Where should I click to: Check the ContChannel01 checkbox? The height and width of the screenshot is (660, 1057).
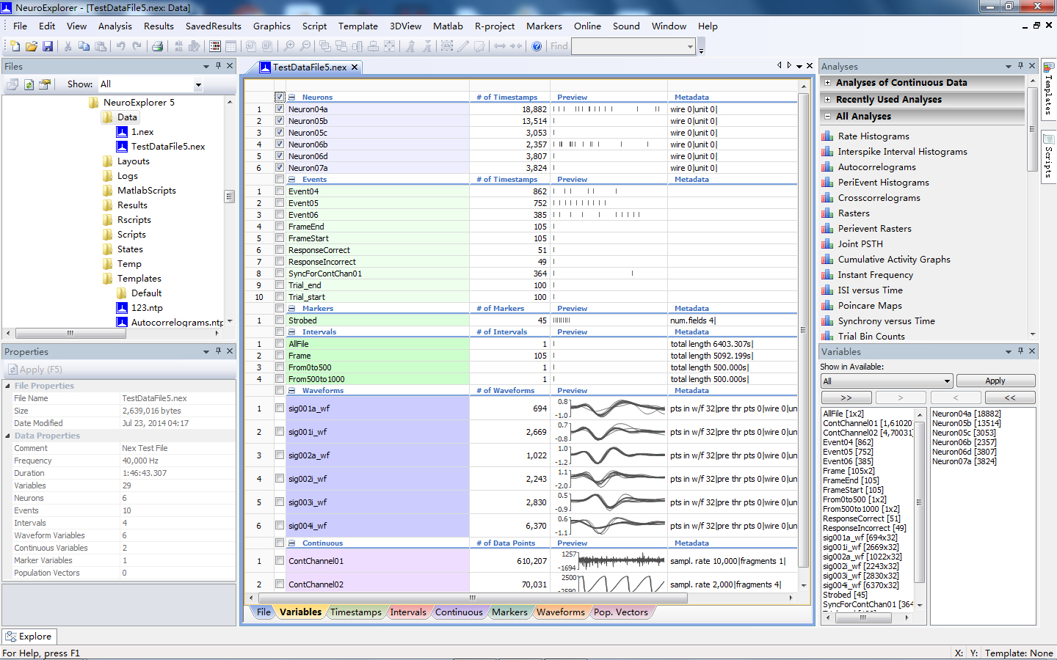(280, 561)
